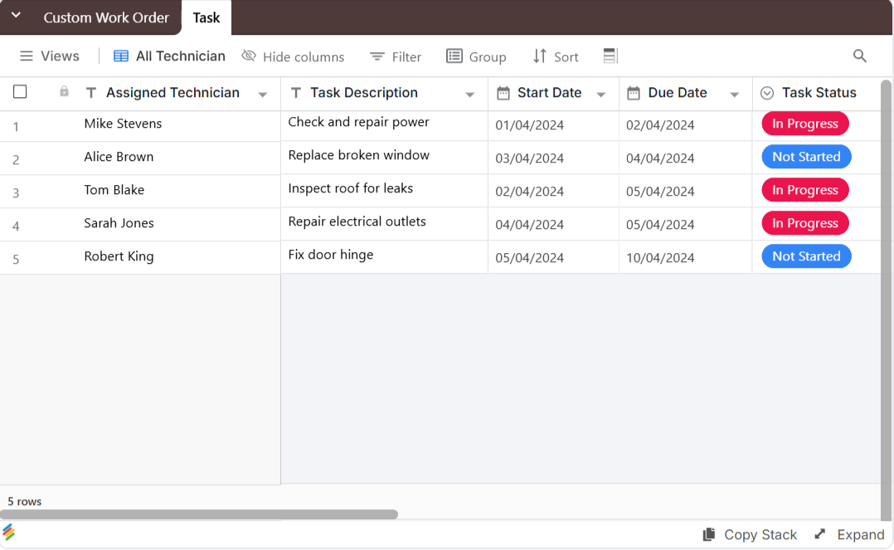This screenshot has width=894, height=550.
Task: Open Due Date column dropdown arrow
Action: 735,95
